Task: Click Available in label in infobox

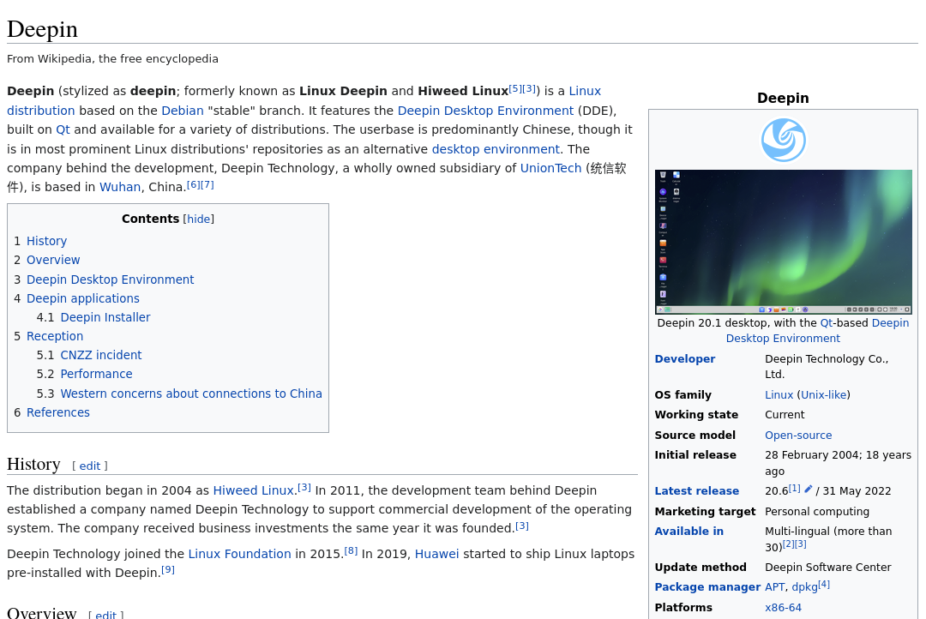Action: point(688,531)
